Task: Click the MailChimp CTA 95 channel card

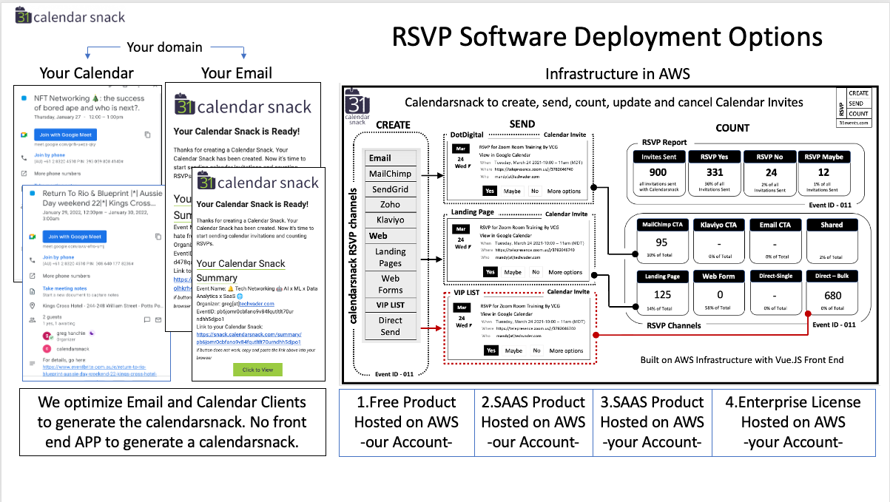Action: [x=661, y=241]
